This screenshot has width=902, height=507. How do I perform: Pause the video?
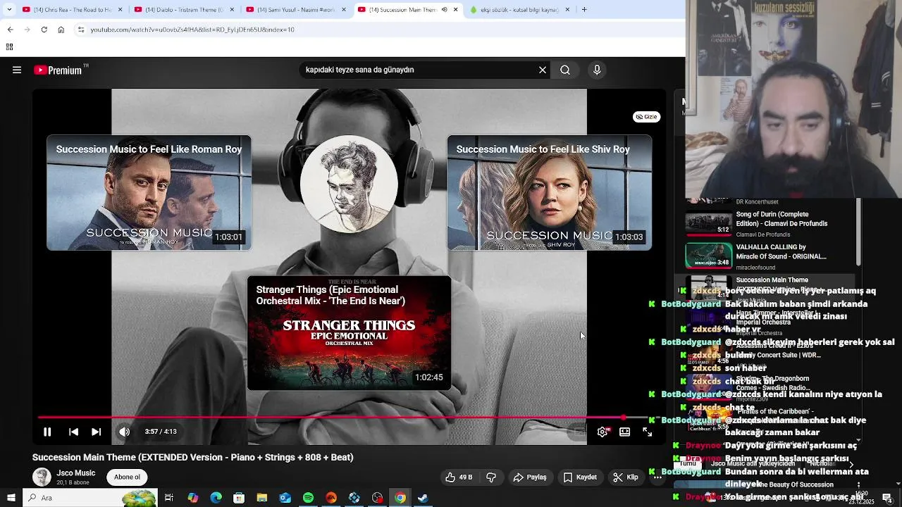(47, 432)
